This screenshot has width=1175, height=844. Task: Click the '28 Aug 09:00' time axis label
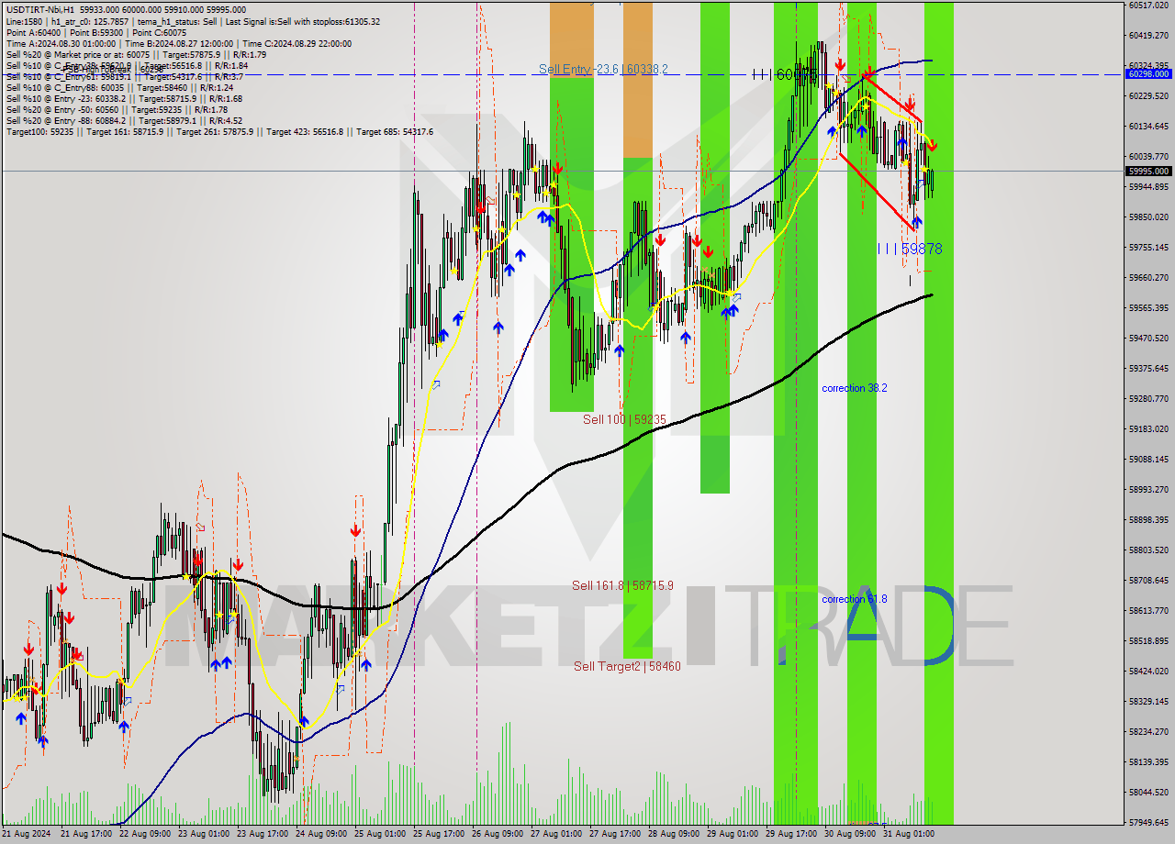coord(675,834)
